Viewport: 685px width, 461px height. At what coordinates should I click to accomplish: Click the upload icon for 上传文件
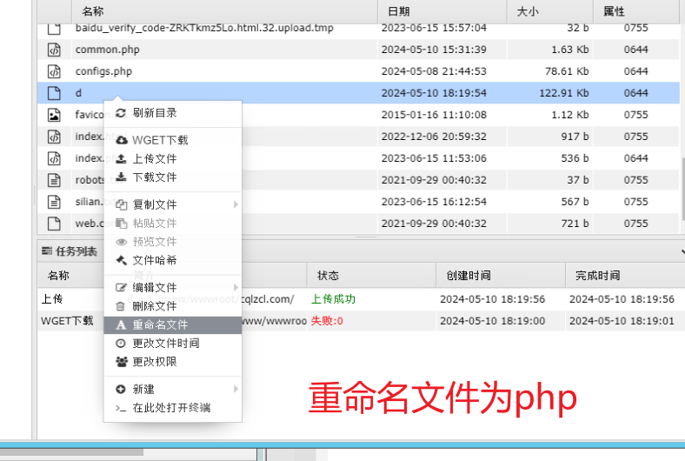tap(121, 159)
